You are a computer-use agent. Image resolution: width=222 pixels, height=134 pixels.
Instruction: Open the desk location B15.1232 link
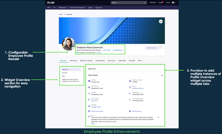[x=94, y=101]
